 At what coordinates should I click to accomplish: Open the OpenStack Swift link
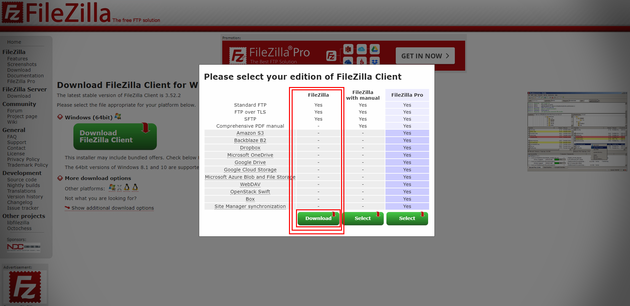[x=250, y=192]
